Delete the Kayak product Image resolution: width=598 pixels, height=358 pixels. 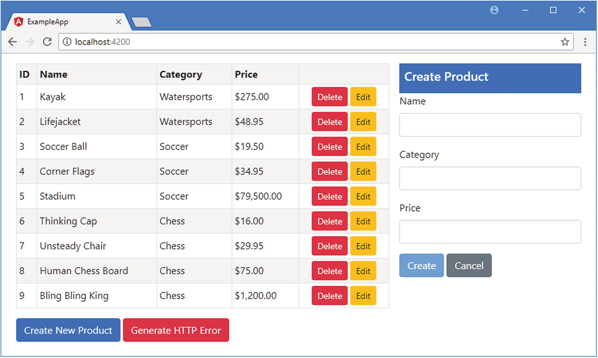tap(330, 97)
